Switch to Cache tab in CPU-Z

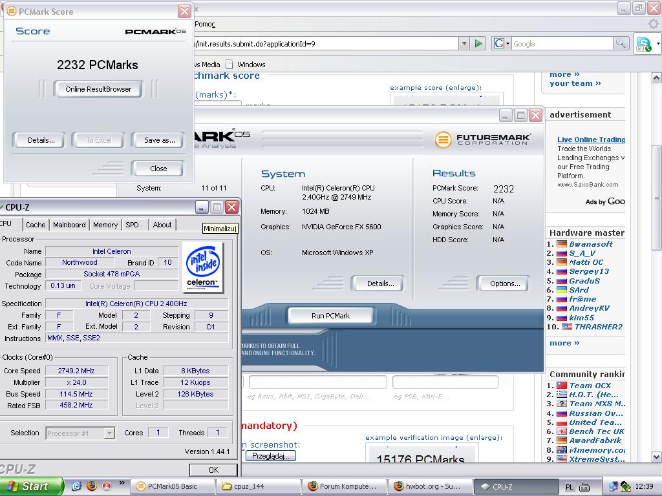[35, 225]
